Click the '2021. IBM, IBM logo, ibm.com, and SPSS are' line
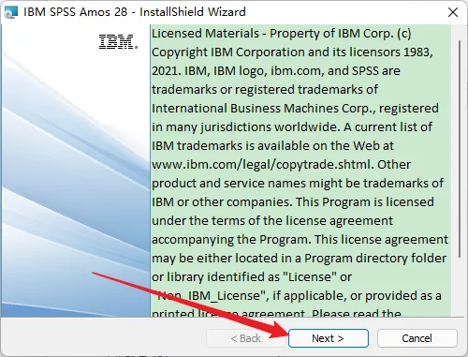Viewport: 468px width, 357px height. tap(276, 71)
